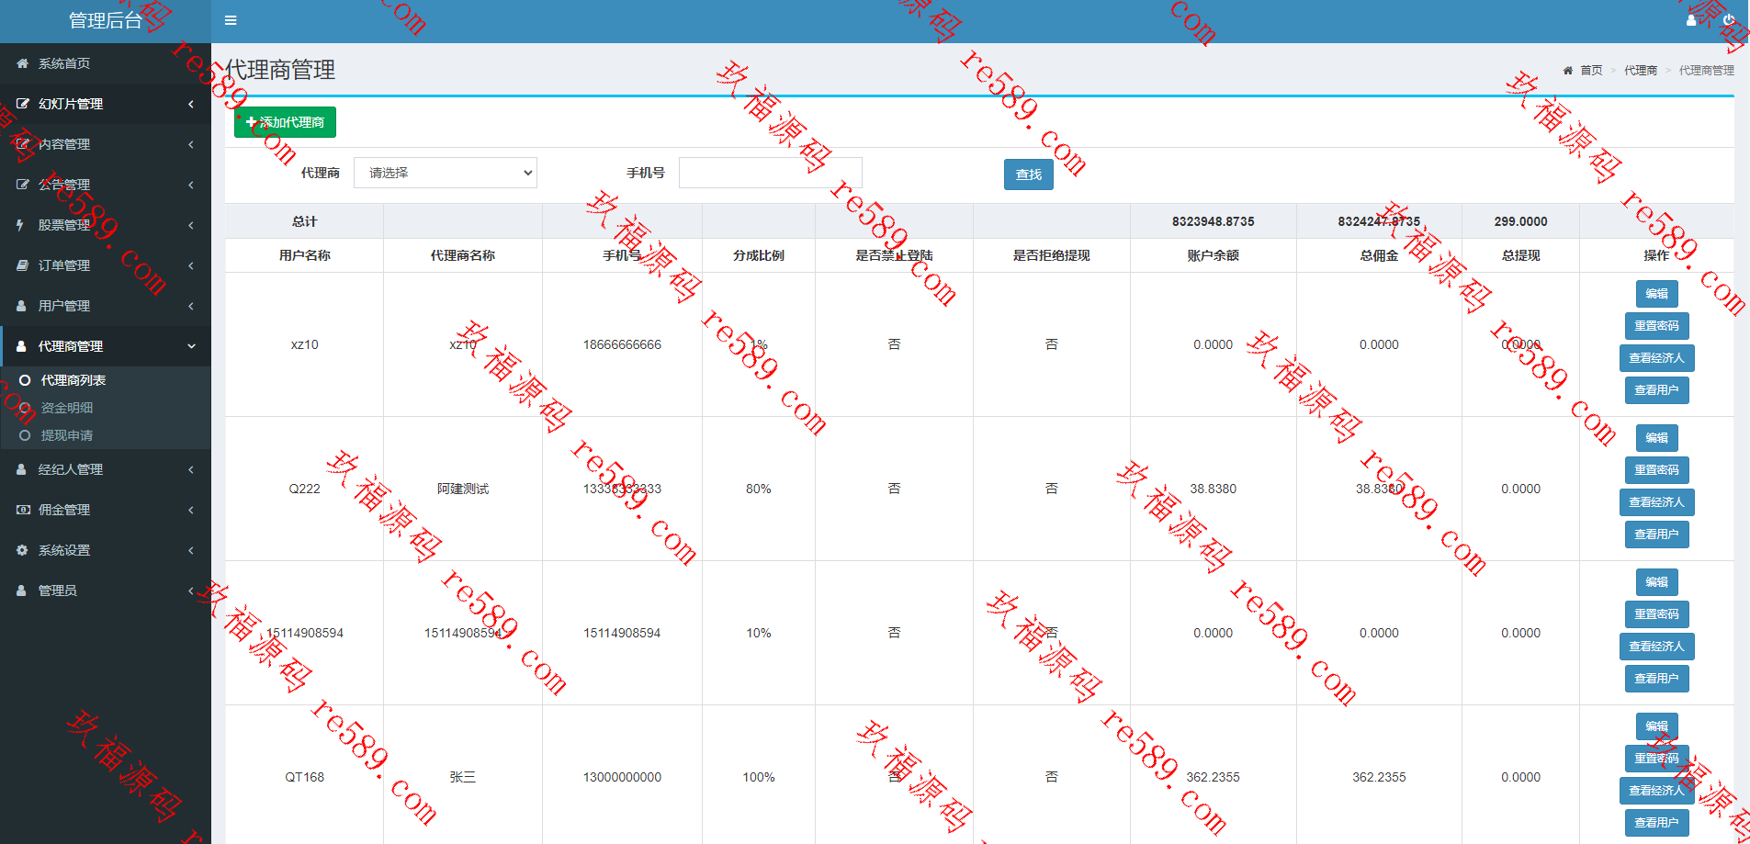Click the money icon beside 佣金管理
This screenshot has width=1750, height=844.
23,510
